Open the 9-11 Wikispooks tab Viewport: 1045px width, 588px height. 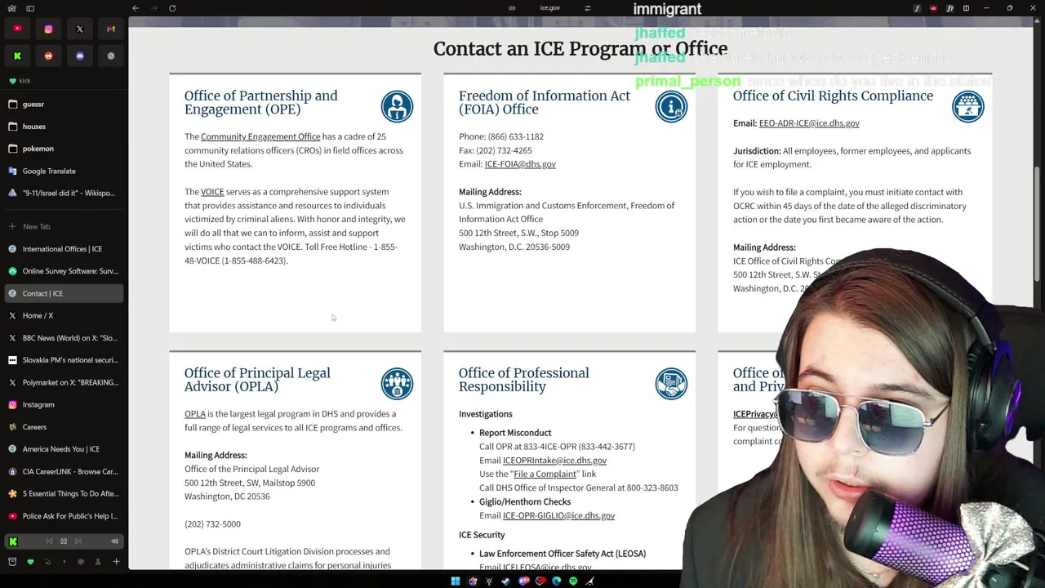[x=64, y=193]
